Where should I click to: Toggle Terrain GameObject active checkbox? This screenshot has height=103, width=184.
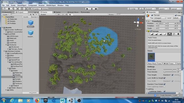click(152, 15)
